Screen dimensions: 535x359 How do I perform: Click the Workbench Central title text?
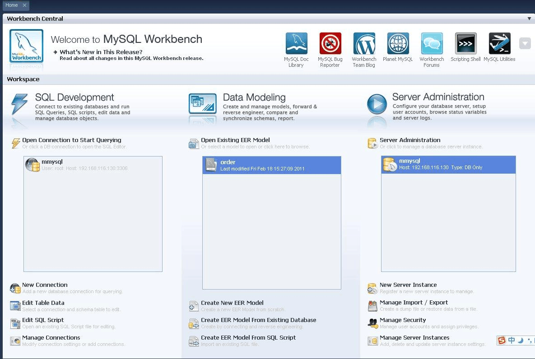click(x=35, y=19)
